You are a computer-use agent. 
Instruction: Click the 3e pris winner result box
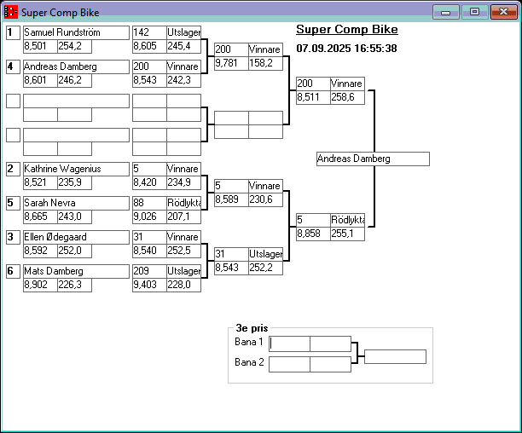point(395,356)
